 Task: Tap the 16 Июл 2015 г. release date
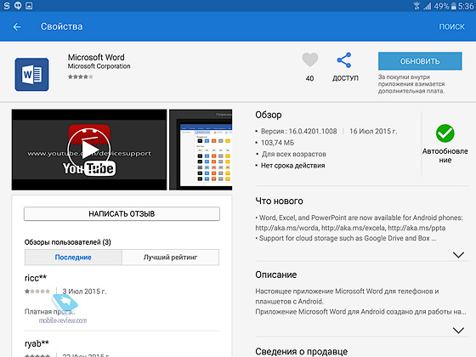pyautogui.click(x=373, y=131)
